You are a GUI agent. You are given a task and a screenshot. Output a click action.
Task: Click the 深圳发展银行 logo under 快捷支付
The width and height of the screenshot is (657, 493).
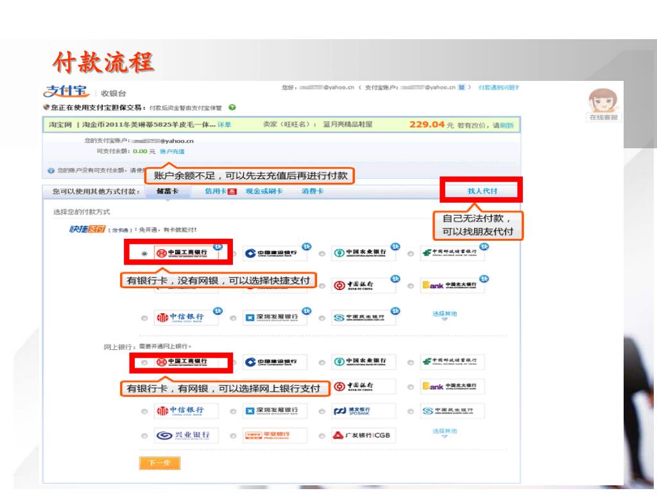pyautogui.click(x=275, y=318)
